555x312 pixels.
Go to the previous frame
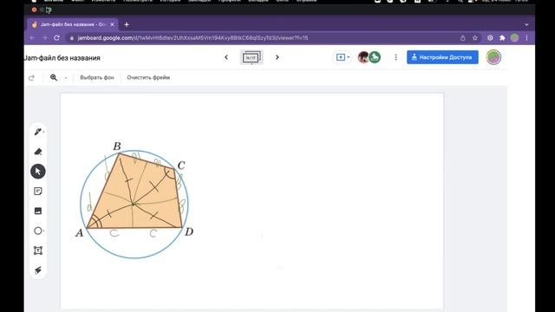pos(226,57)
